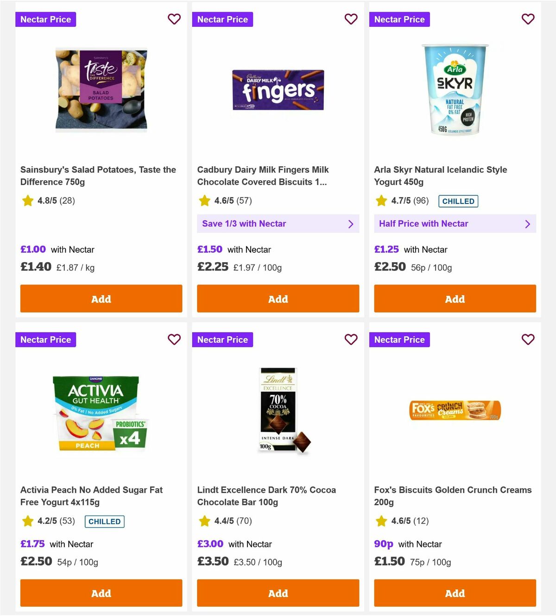Click the chevron on the Nectar savings banner
The image size is (556, 616).
[351, 224]
